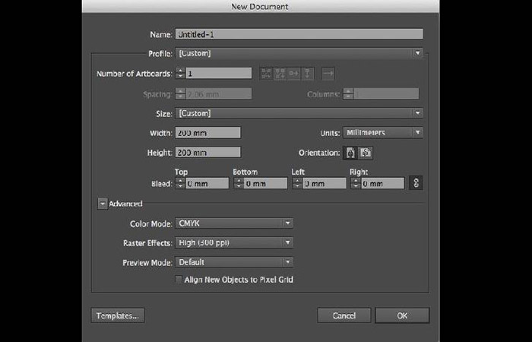Select the Arrange by Column artboard icon
The height and width of the screenshot is (342, 532).
point(308,74)
